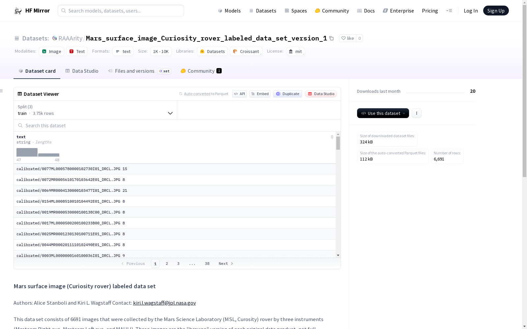The image size is (527, 329).
Task: Switch to the Data Studio tab
Action: click(x=82, y=71)
